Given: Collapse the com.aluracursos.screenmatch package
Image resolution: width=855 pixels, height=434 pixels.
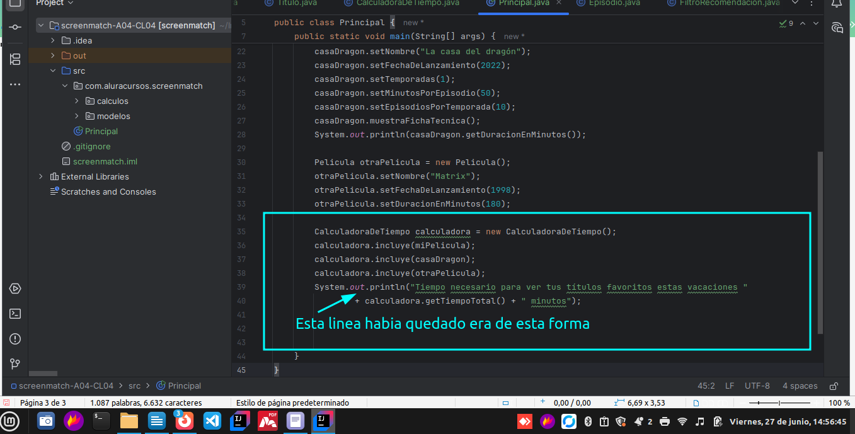Looking at the screenshot, I should 65,86.
